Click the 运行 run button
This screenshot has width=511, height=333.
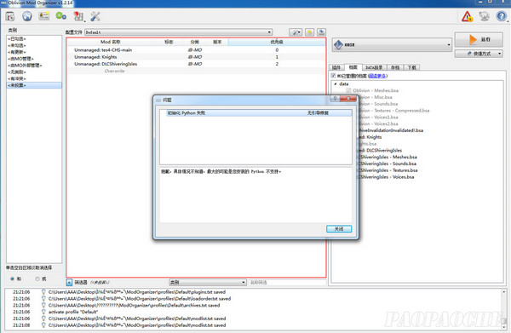pyautogui.click(x=479, y=39)
